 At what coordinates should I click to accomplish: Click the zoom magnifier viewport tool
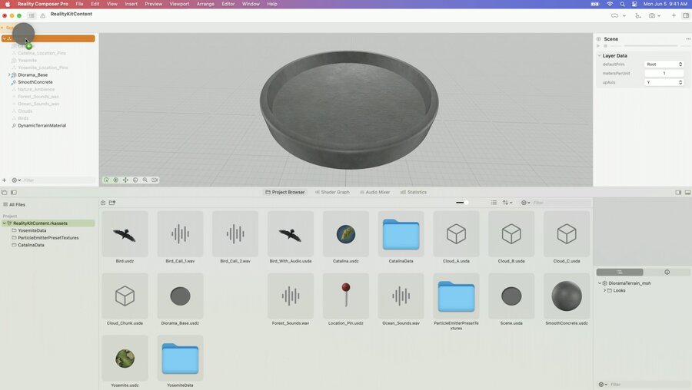pyautogui.click(x=145, y=180)
